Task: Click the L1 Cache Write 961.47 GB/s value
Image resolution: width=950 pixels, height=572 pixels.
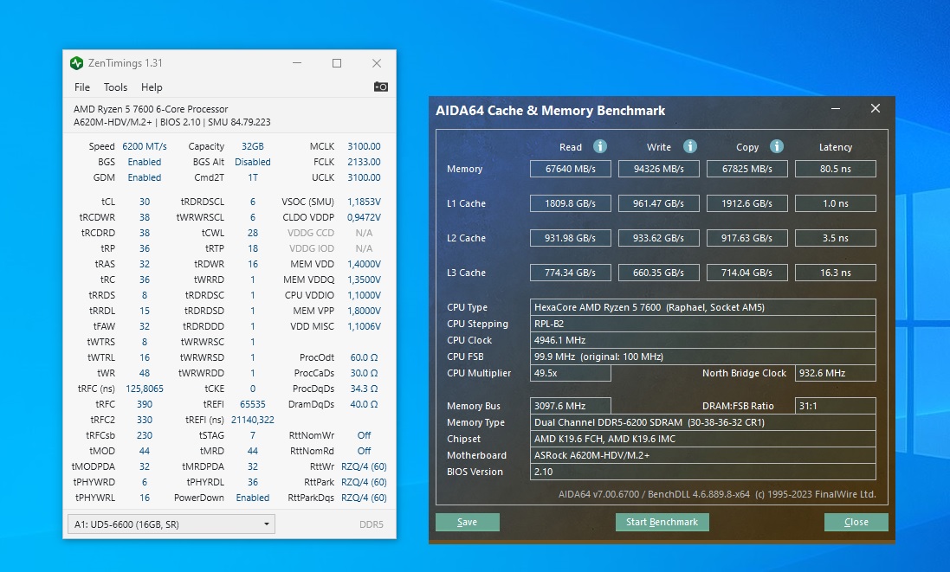Action: 658,203
